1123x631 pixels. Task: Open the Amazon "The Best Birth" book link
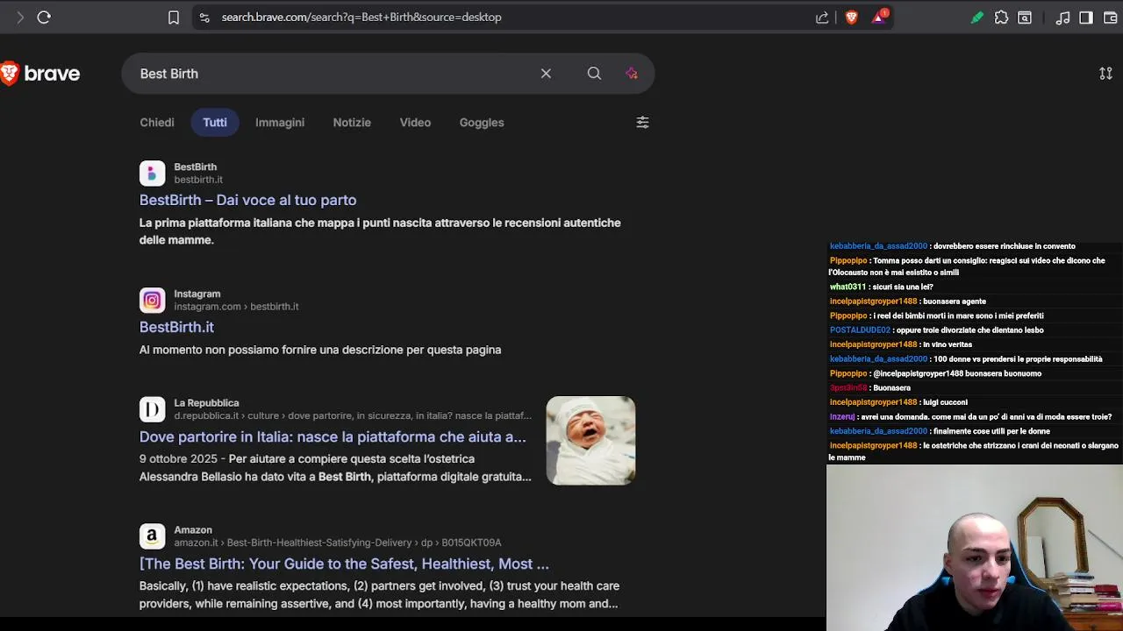344,564
